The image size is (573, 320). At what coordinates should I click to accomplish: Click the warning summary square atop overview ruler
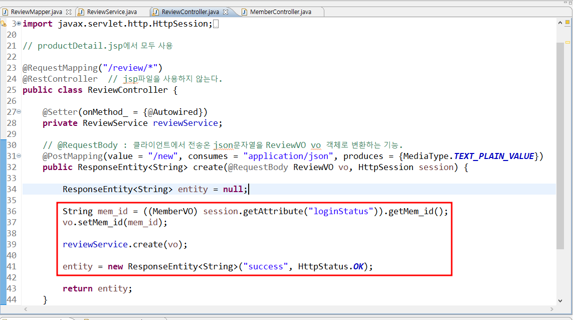point(567,22)
